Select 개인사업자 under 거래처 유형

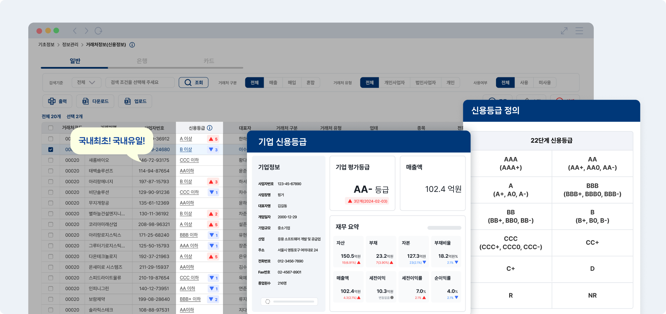tap(394, 82)
